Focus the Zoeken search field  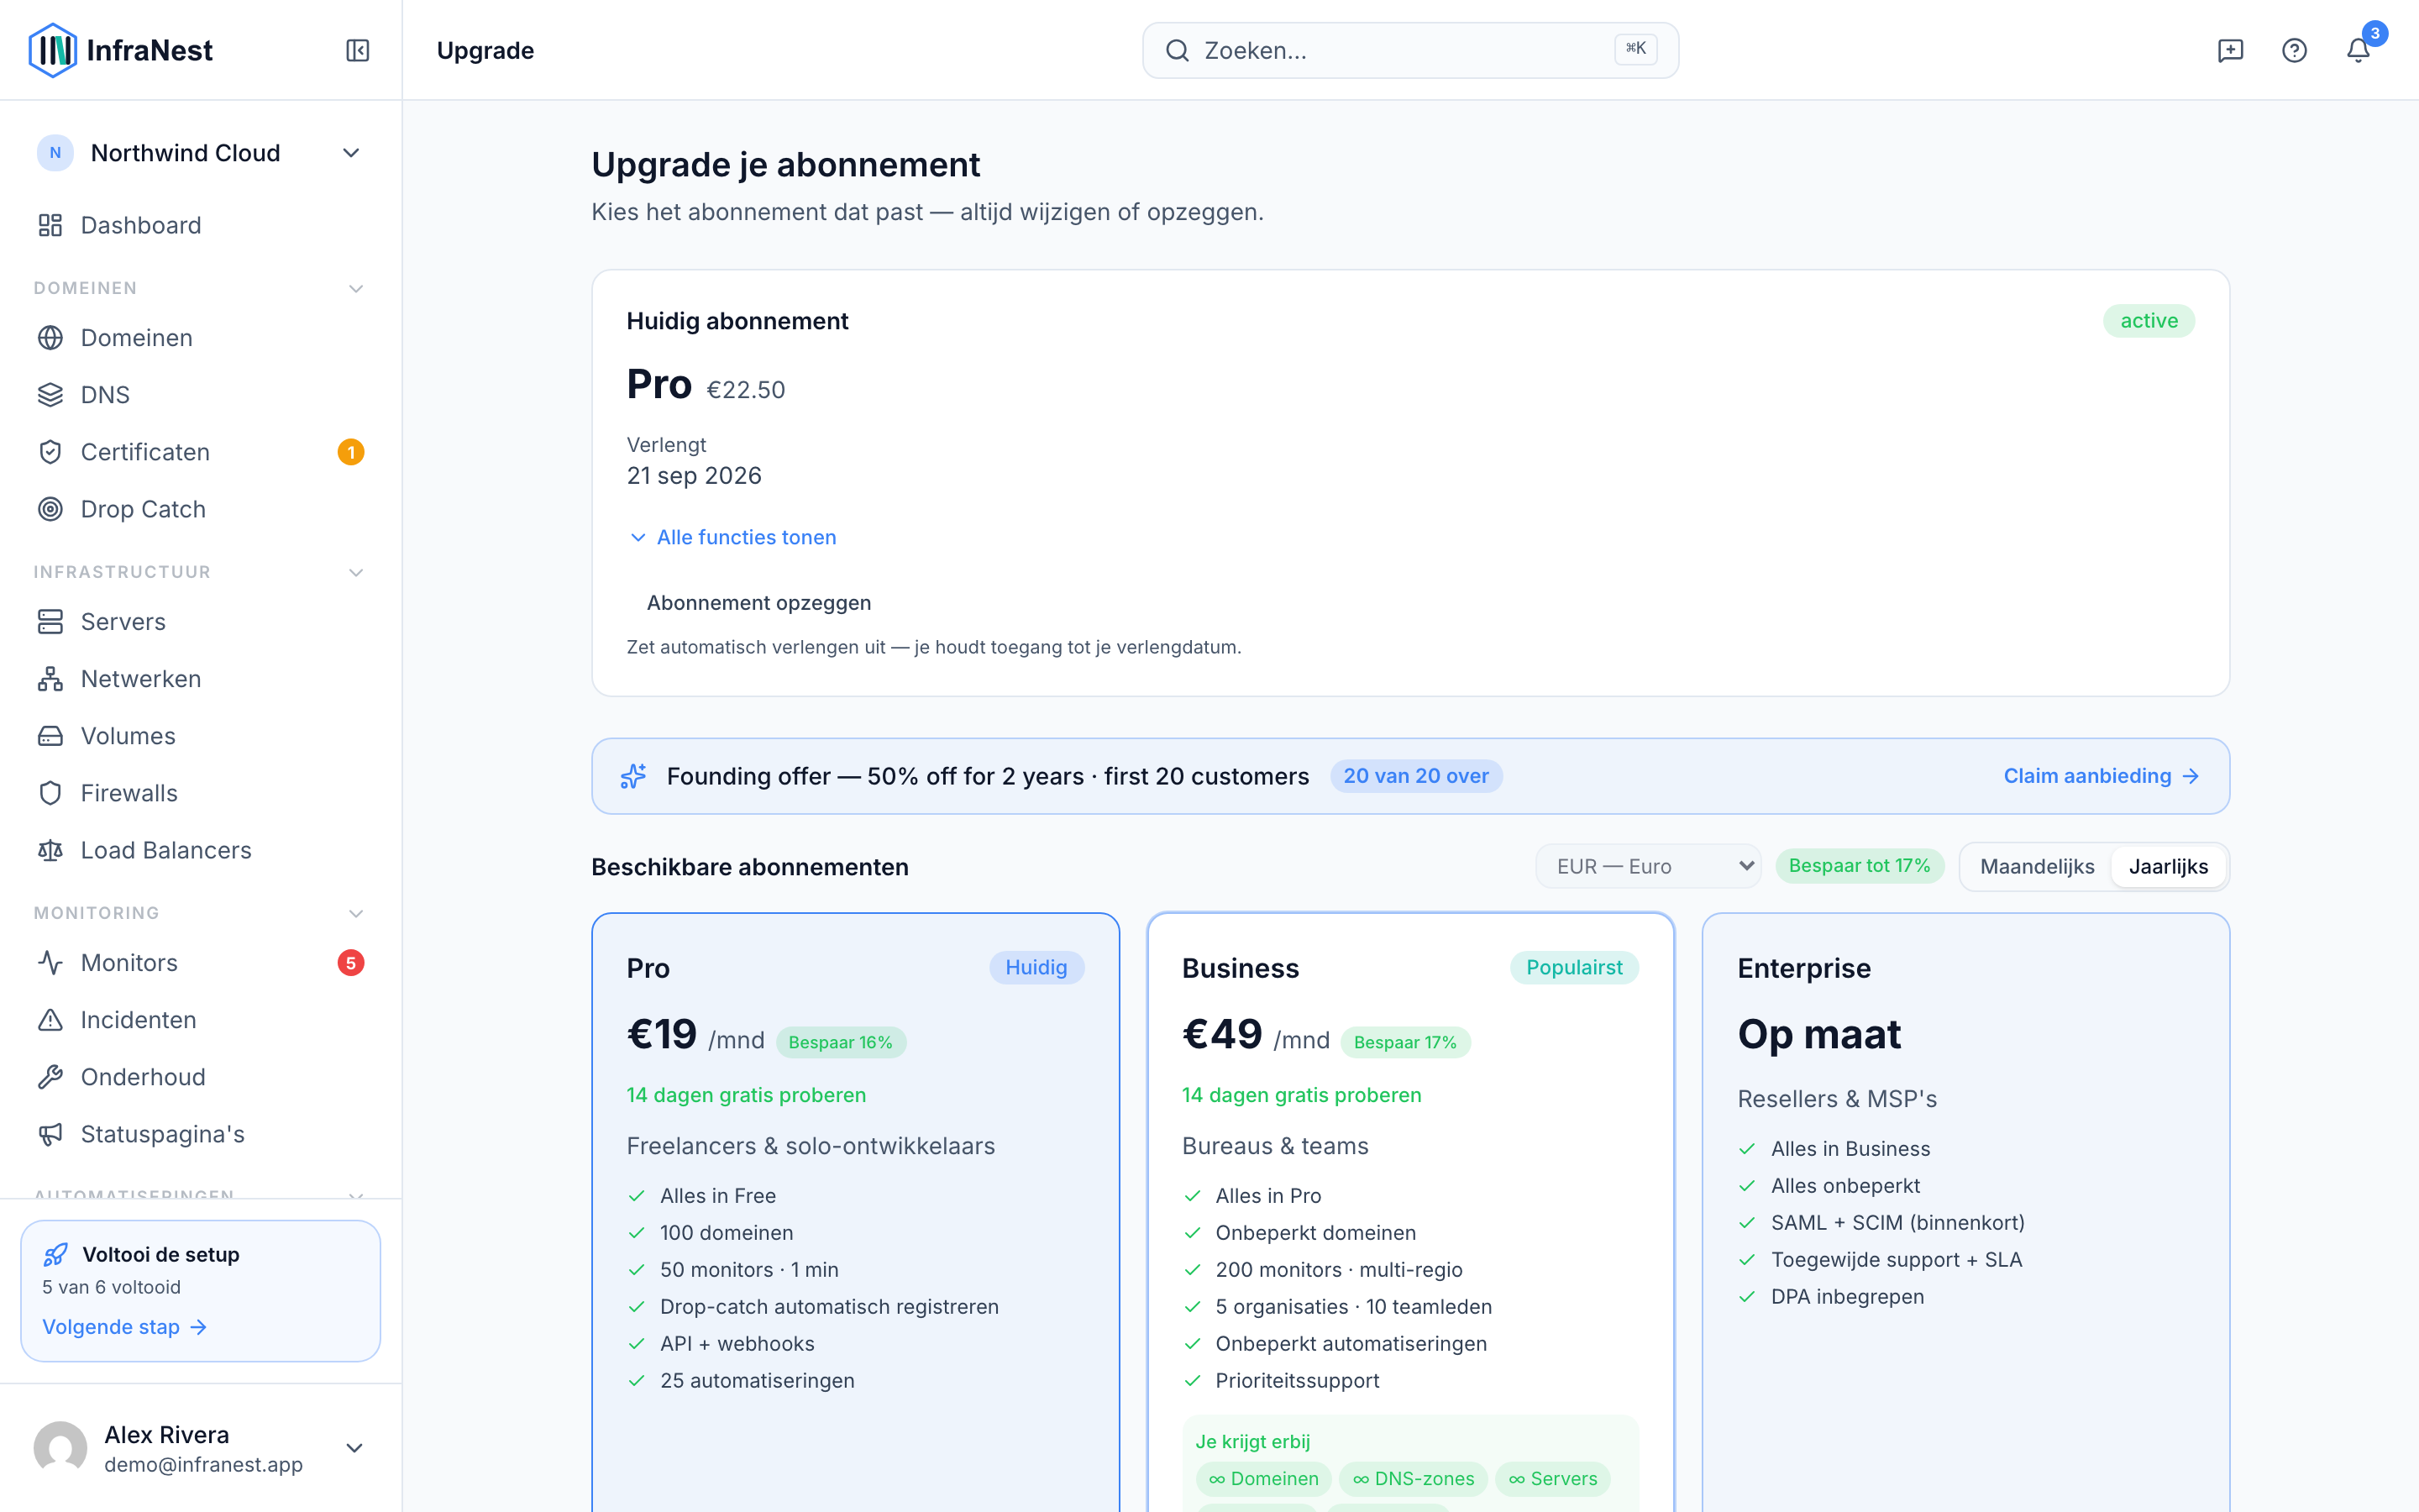(x=1410, y=50)
